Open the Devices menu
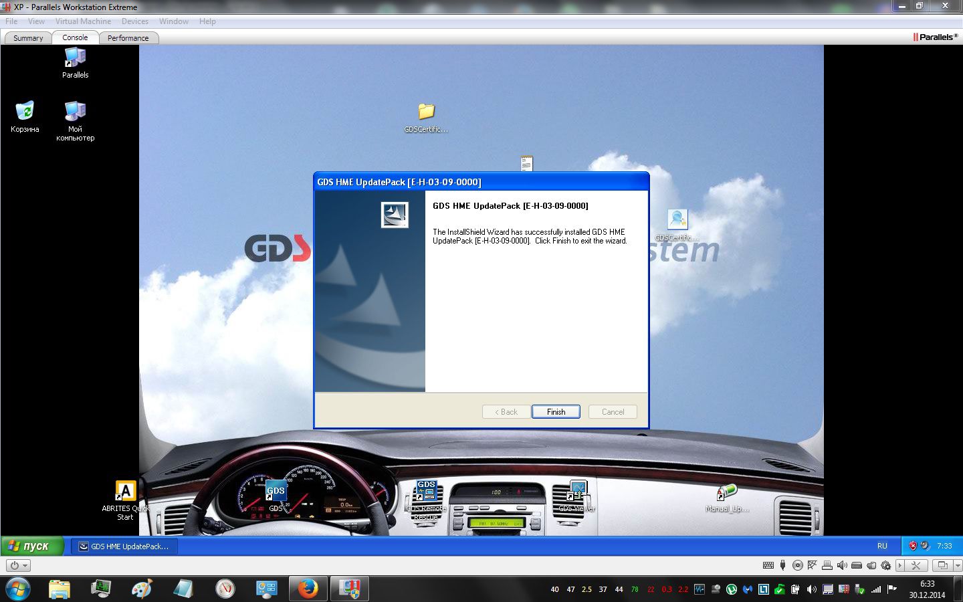963x602 pixels. [135, 21]
